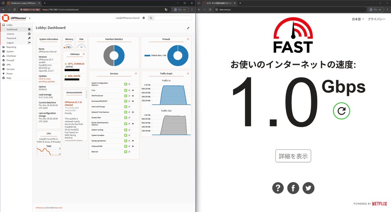The width and height of the screenshot is (391, 212).
Task: Click the search magnifier icon in OPNsense header
Action: pyautogui.click(x=151, y=18)
